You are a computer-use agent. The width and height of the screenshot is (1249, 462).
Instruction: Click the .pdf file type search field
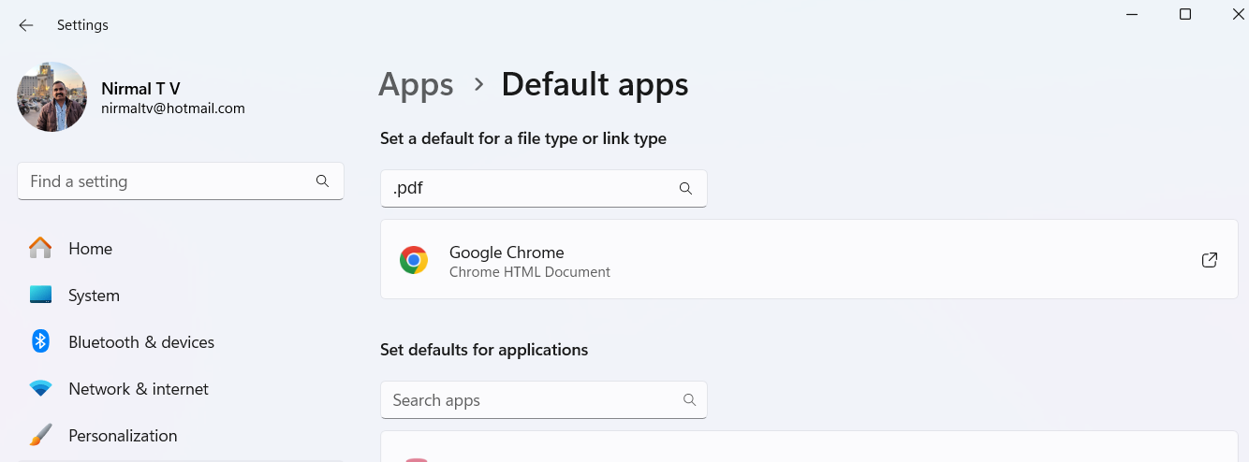pyautogui.click(x=543, y=188)
